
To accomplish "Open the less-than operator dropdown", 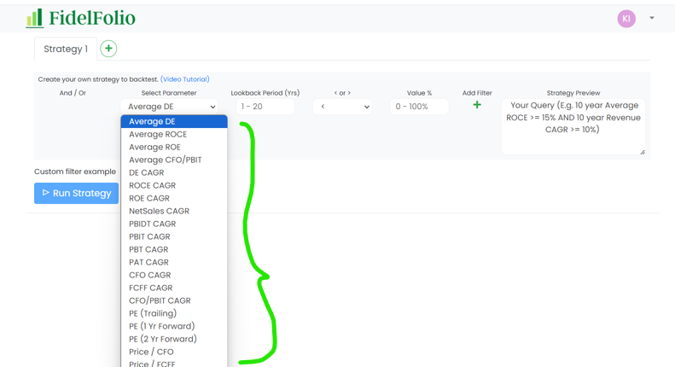I will point(342,107).
